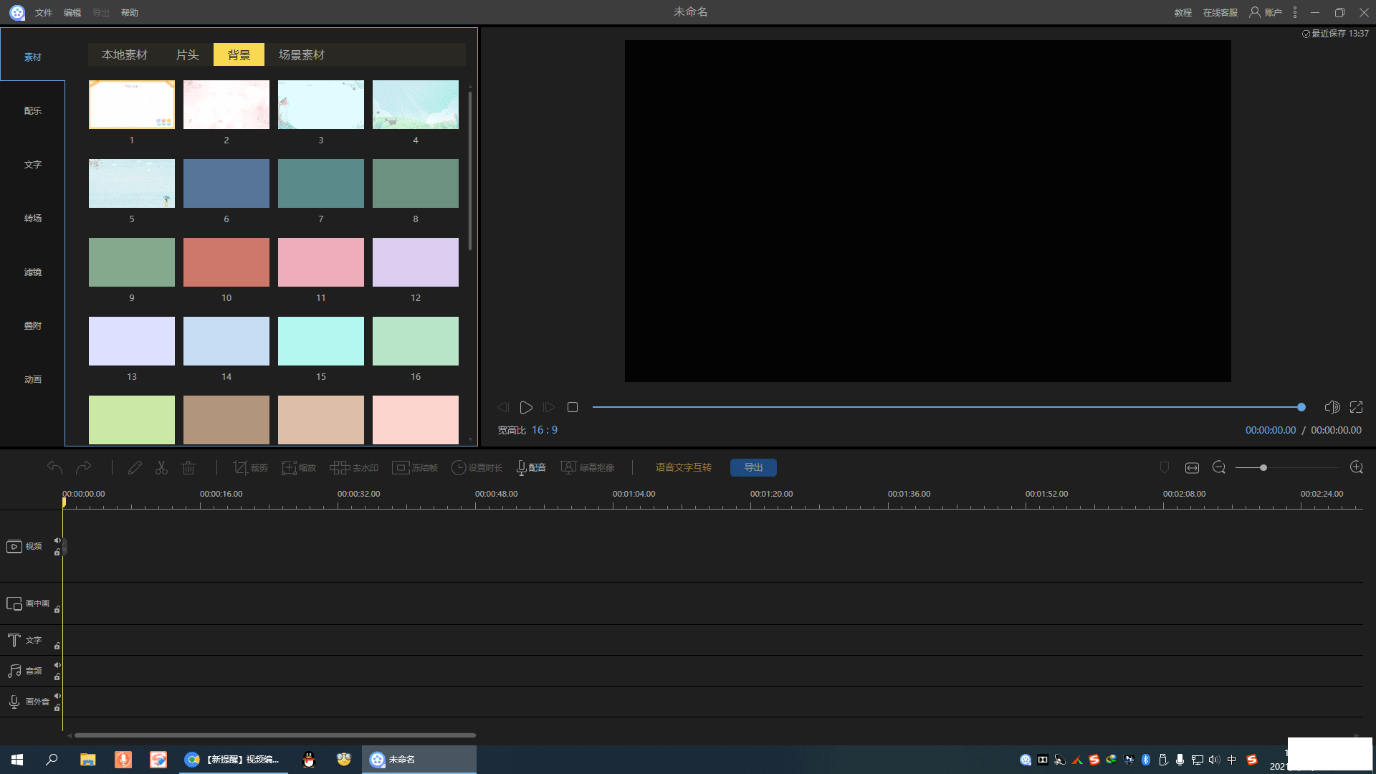Adjust the timeline zoom slider handle
Viewport: 1376px width, 774px height.
1263,467
